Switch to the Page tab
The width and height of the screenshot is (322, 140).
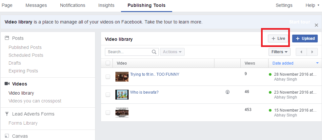point(7,5)
